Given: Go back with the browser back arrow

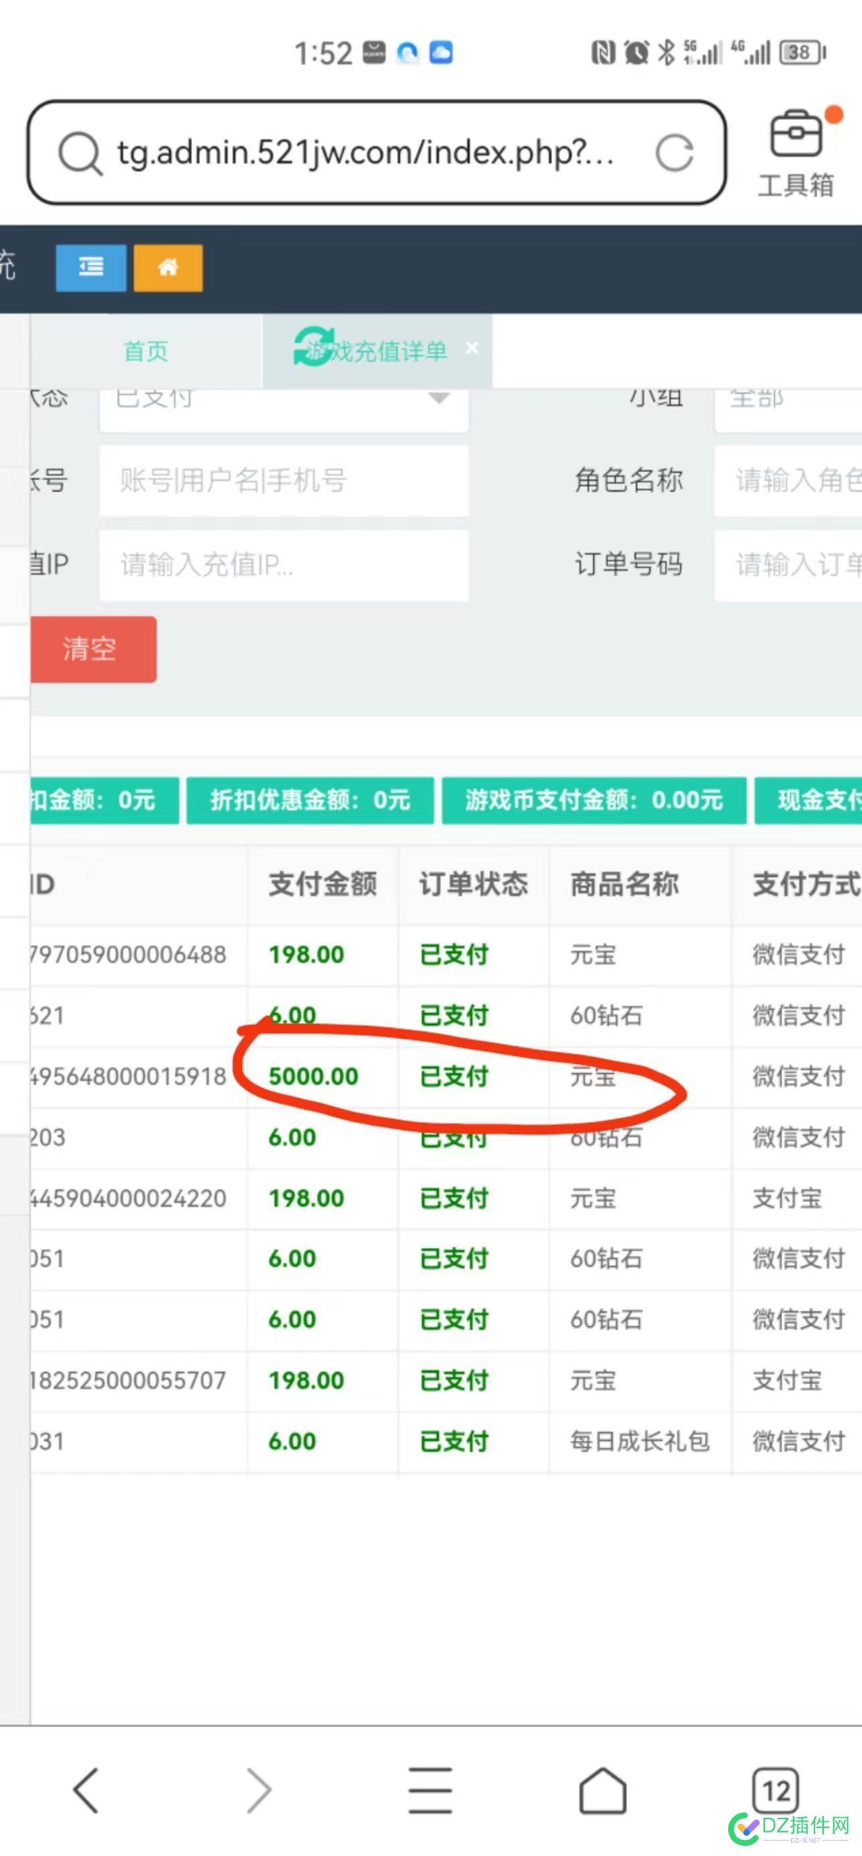Looking at the screenshot, I should (x=86, y=1790).
